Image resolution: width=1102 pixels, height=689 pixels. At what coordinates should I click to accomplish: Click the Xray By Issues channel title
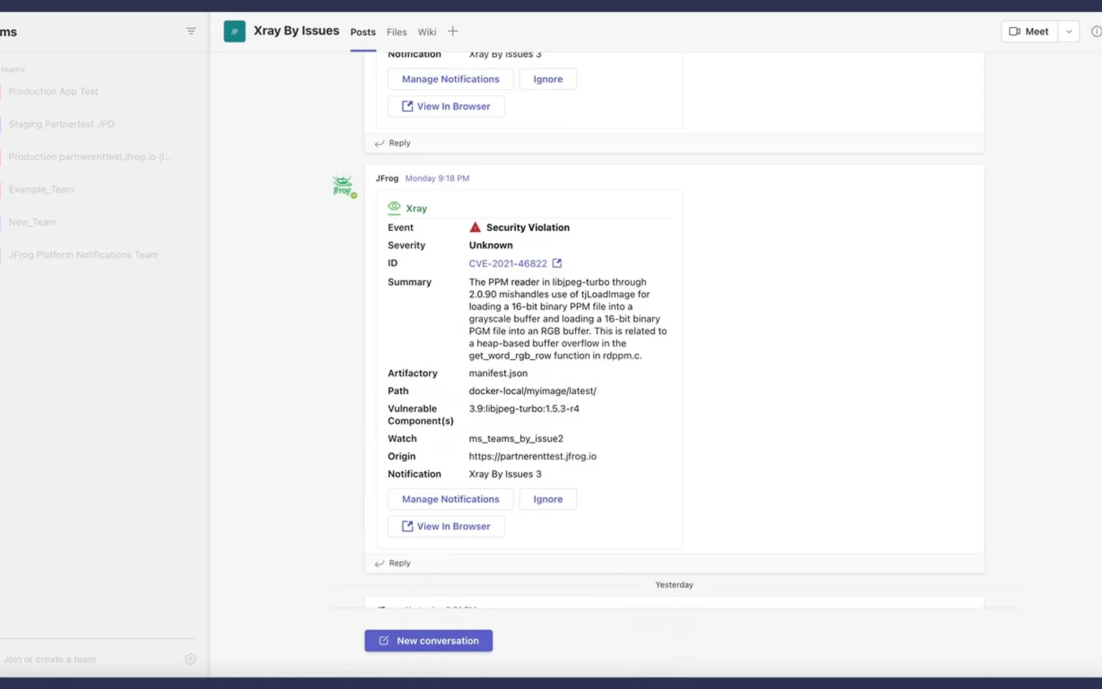(x=296, y=31)
